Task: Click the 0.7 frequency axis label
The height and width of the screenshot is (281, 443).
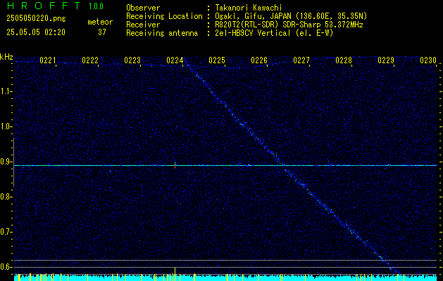Action: tap(6, 232)
